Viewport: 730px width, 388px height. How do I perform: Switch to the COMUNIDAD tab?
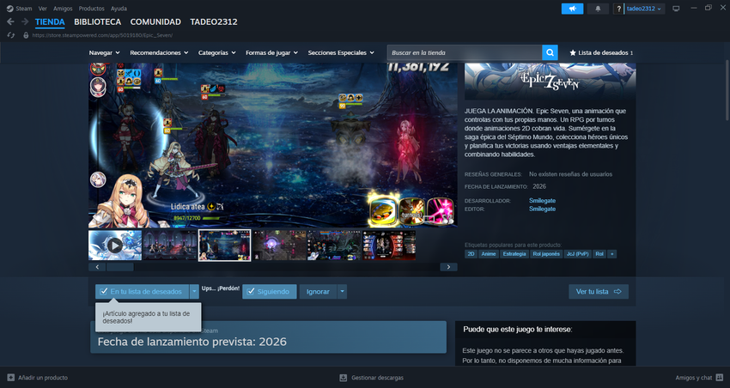(x=155, y=21)
